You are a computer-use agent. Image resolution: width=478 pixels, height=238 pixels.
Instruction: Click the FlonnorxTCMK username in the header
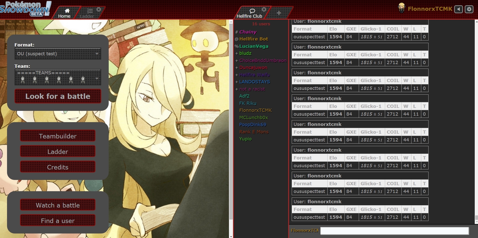[430, 9]
